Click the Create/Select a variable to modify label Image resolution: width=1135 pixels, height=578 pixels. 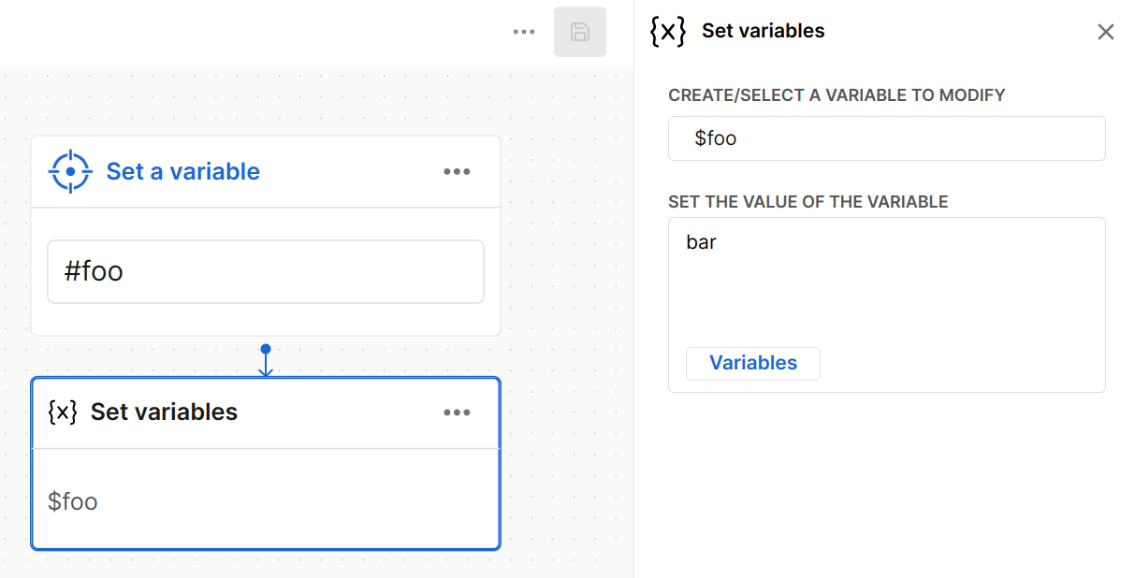click(837, 95)
